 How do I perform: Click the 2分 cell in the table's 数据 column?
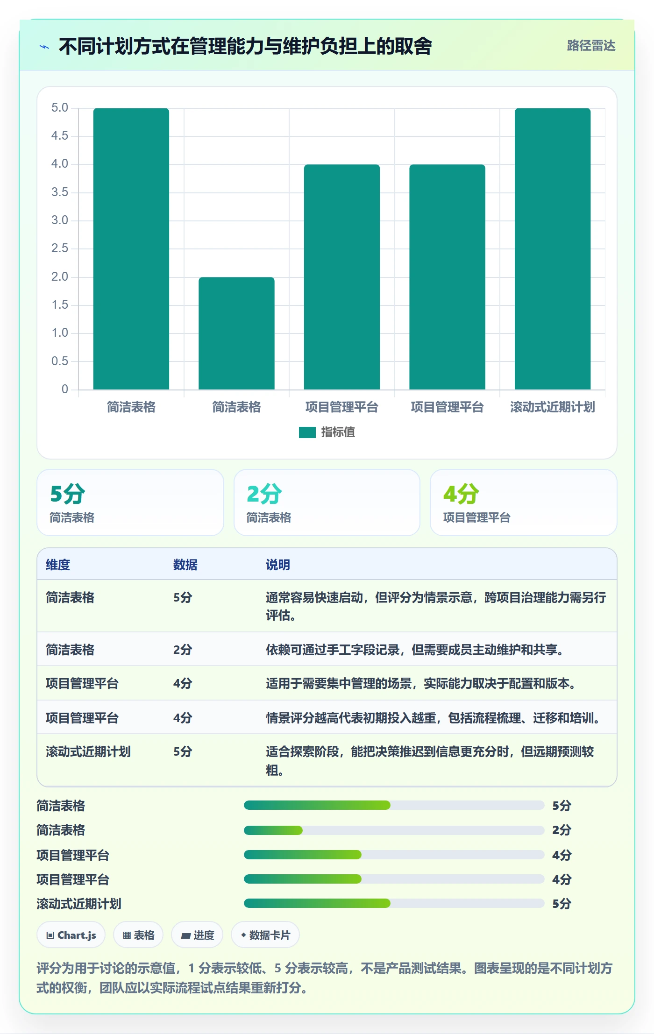click(x=183, y=650)
